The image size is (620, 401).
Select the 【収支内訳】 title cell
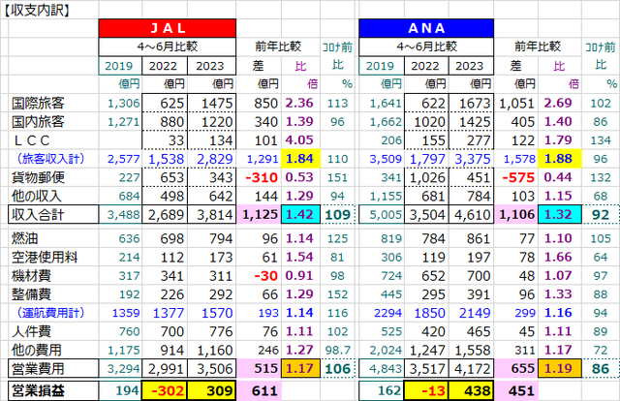[x=37, y=10]
